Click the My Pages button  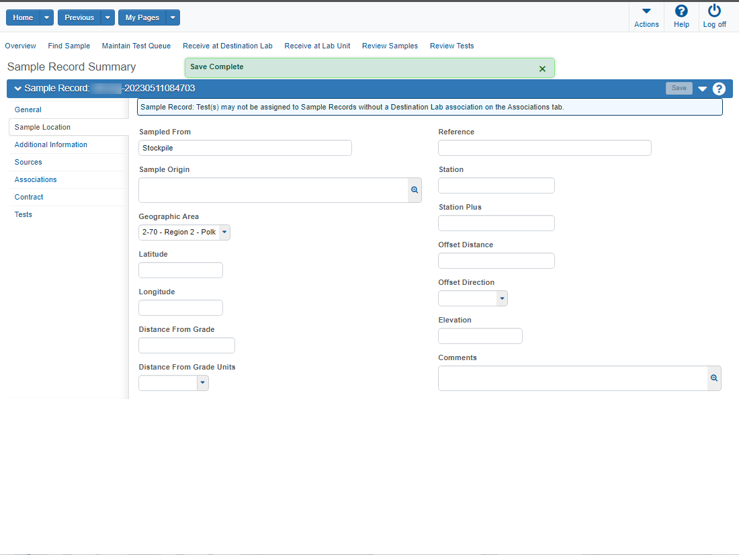pyautogui.click(x=142, y=17)
